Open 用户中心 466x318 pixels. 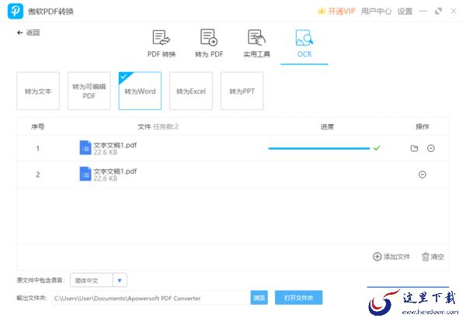[x=376, y=12]
